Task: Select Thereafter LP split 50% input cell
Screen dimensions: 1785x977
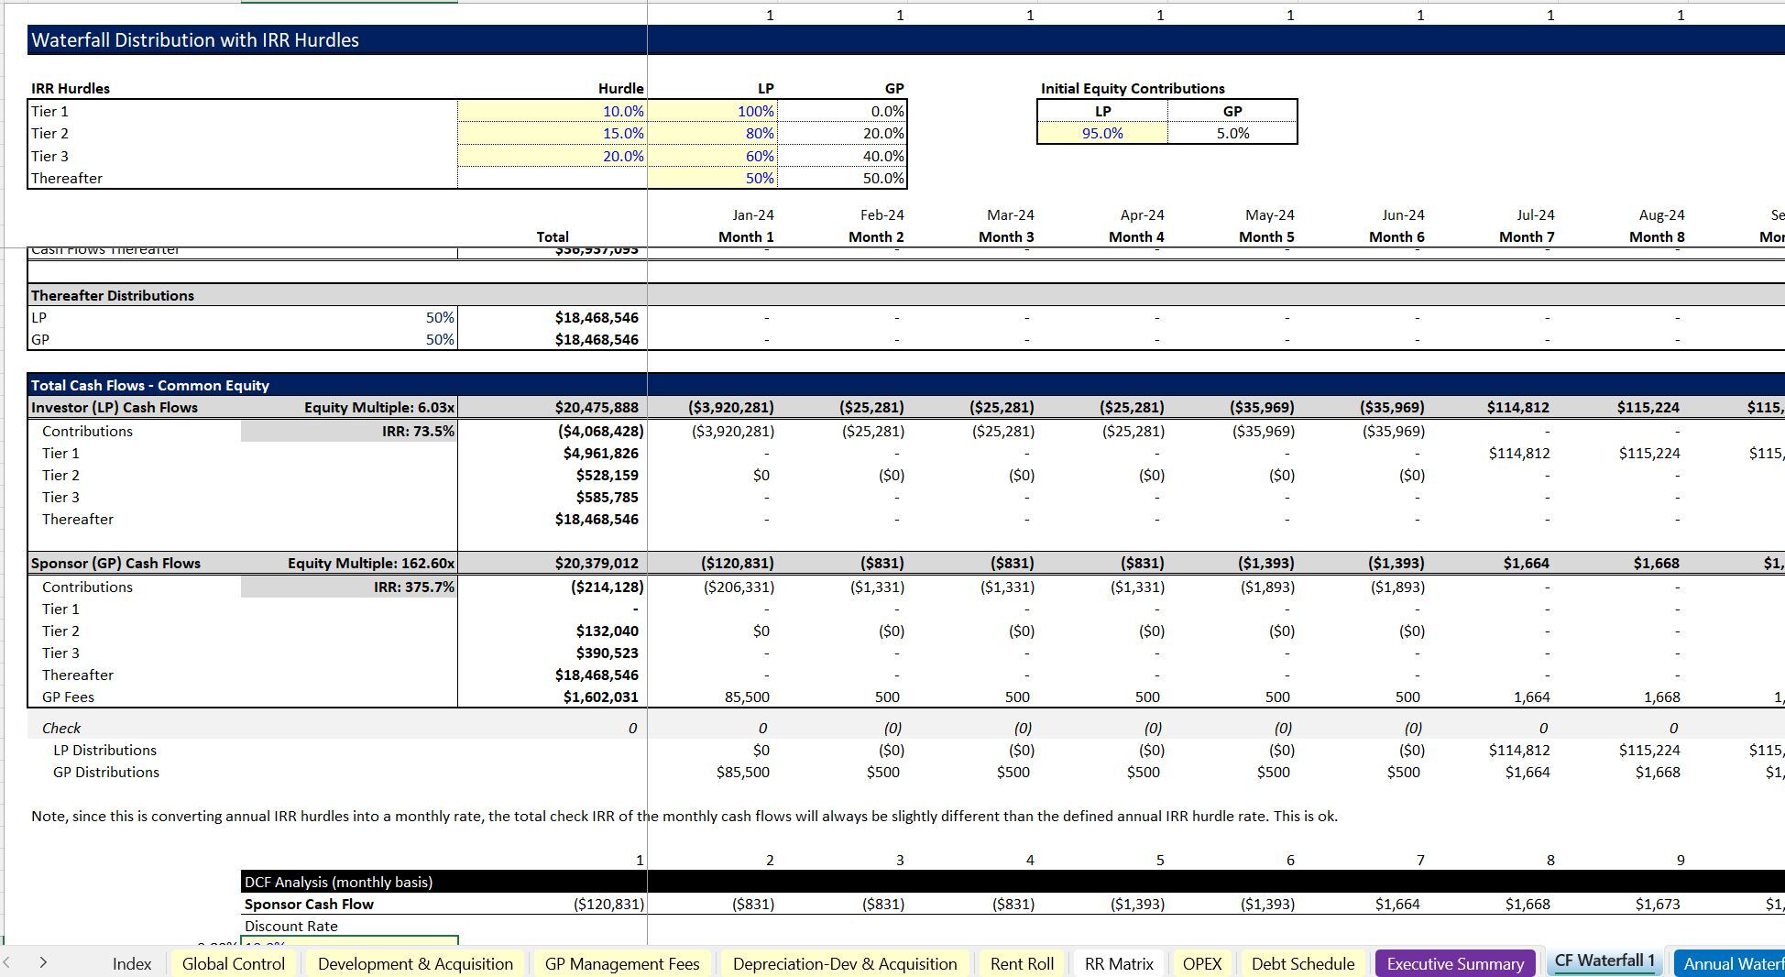Action: point(712,178)
